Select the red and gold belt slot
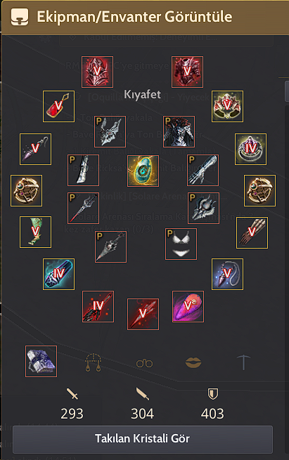 (227, 106)
